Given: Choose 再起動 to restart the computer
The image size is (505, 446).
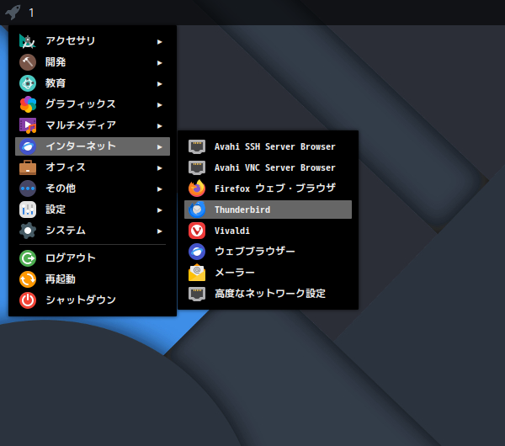Looking at the screenshot, I should pos(93,279).
